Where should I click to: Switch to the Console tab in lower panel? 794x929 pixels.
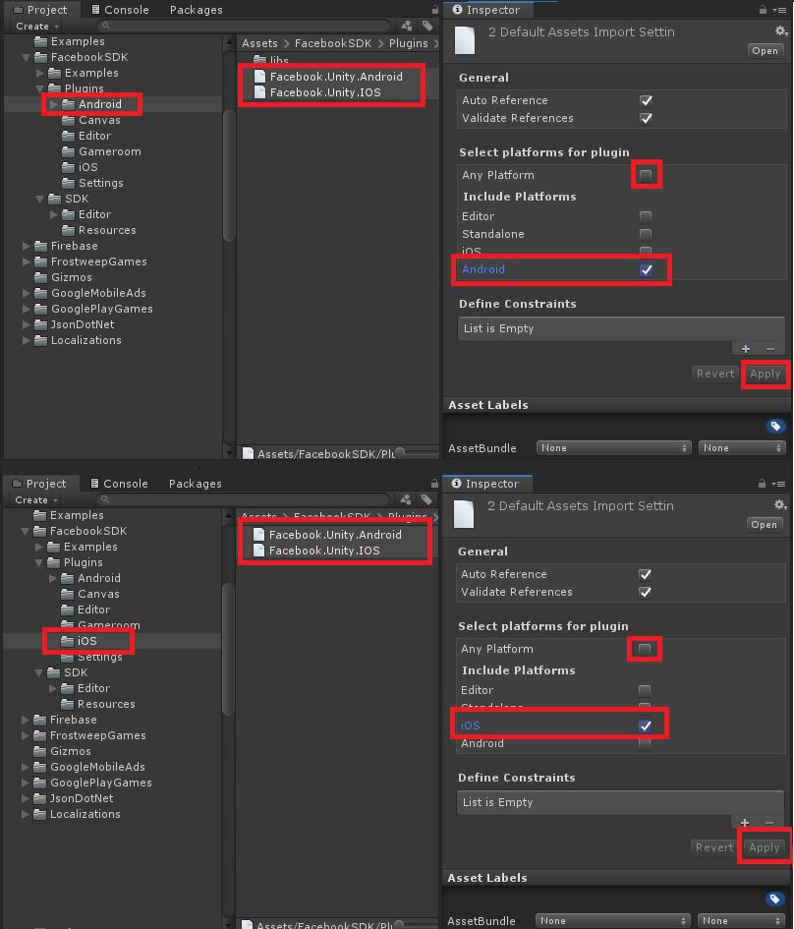pyautogui.click(x=119, y=484)
